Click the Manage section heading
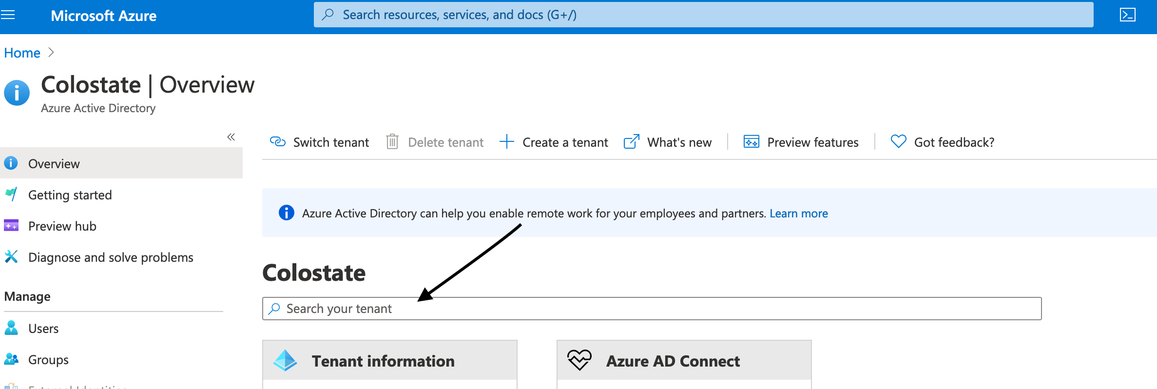 tap(27, 296)
